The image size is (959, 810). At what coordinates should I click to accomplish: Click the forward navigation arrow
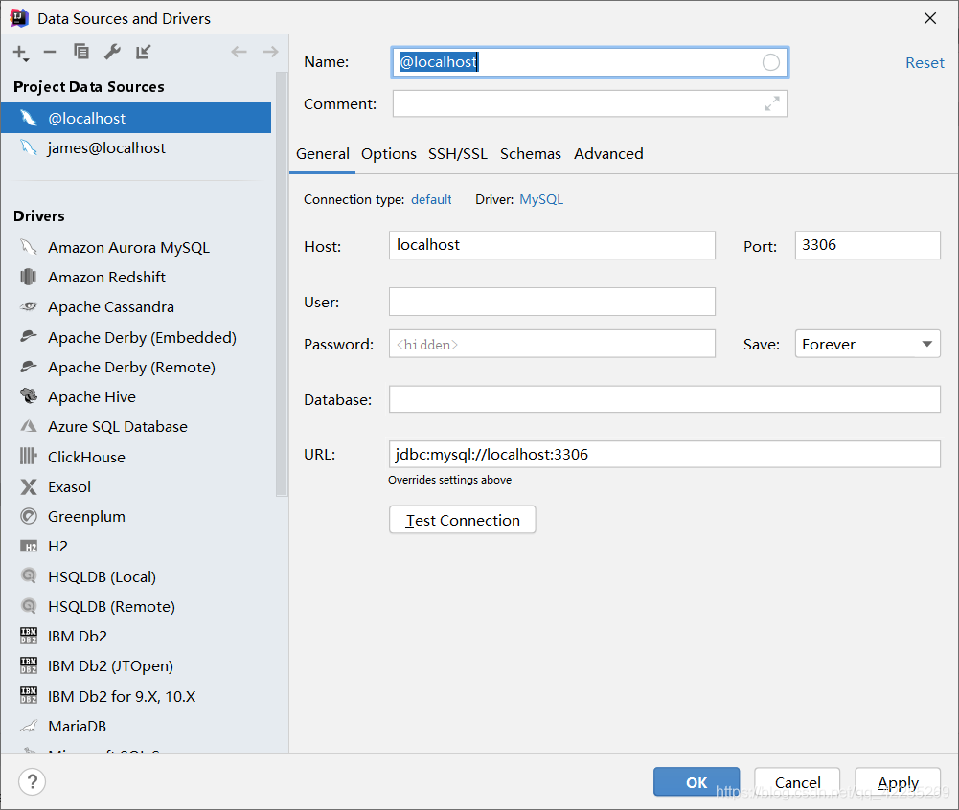(x=270, y=52)
